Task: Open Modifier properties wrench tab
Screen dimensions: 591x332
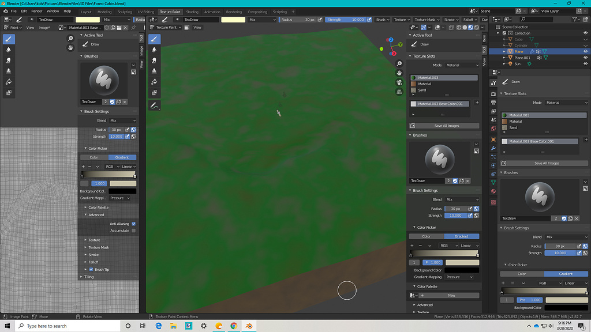Action: (493, 148)
